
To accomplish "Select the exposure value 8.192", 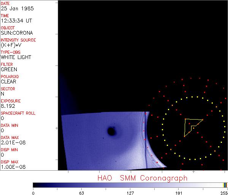I will coord(8,106).
